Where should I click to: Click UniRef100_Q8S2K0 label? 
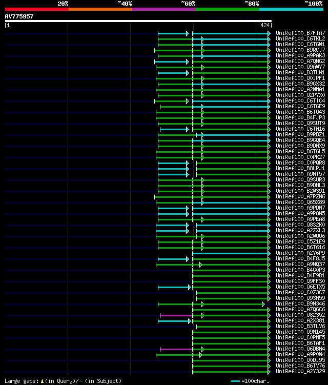pyautogui.click(x=300, y=225)
